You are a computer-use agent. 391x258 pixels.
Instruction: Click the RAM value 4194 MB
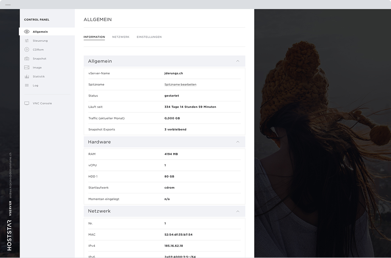pos(171,154)
